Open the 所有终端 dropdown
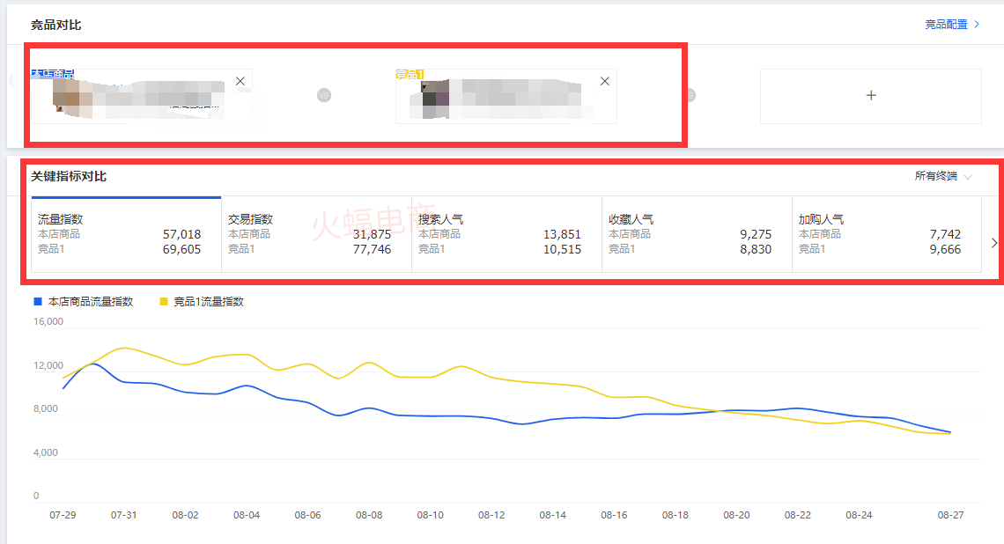 (943, 176)
